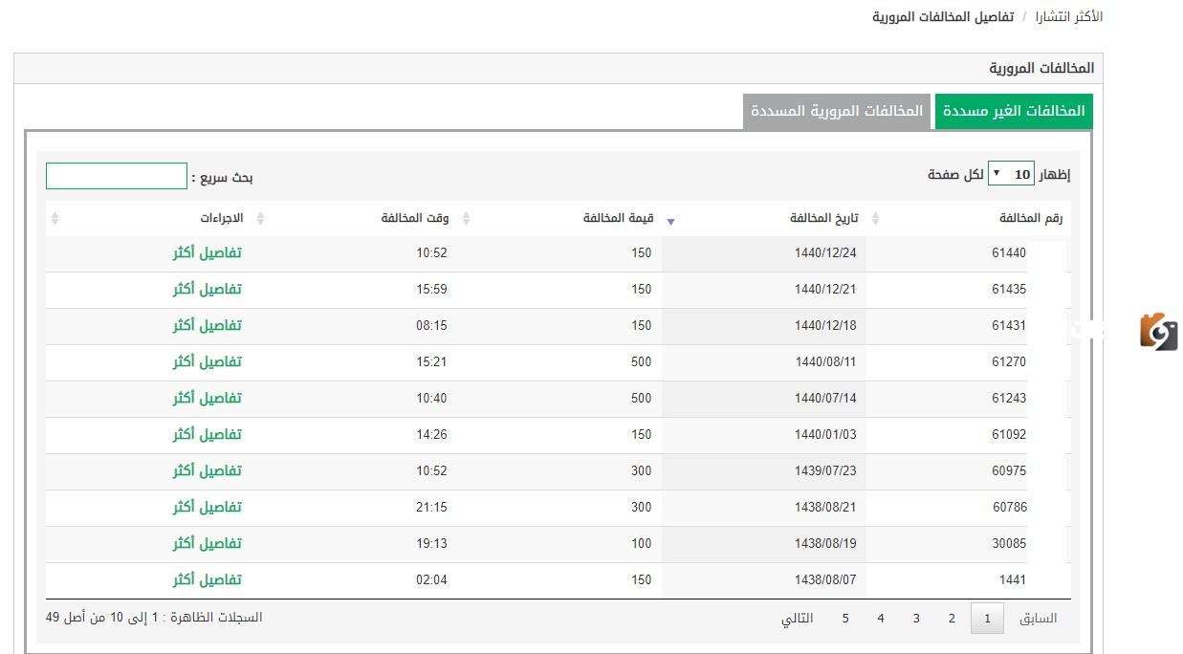Viewport: 1183px width, 654px height.
Task: Sort by وقت المخالفة column arrows
Action: (261, 219)
